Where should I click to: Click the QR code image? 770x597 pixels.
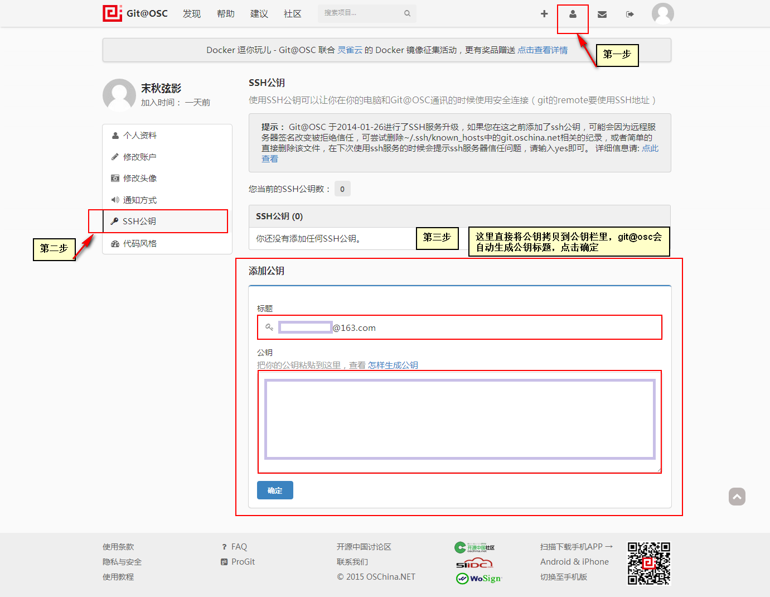[649, 564]
